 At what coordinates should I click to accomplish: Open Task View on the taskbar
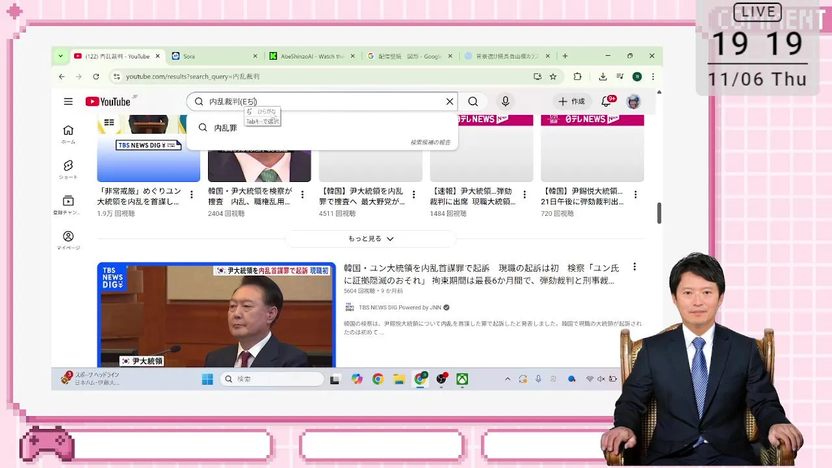(335, 379)
